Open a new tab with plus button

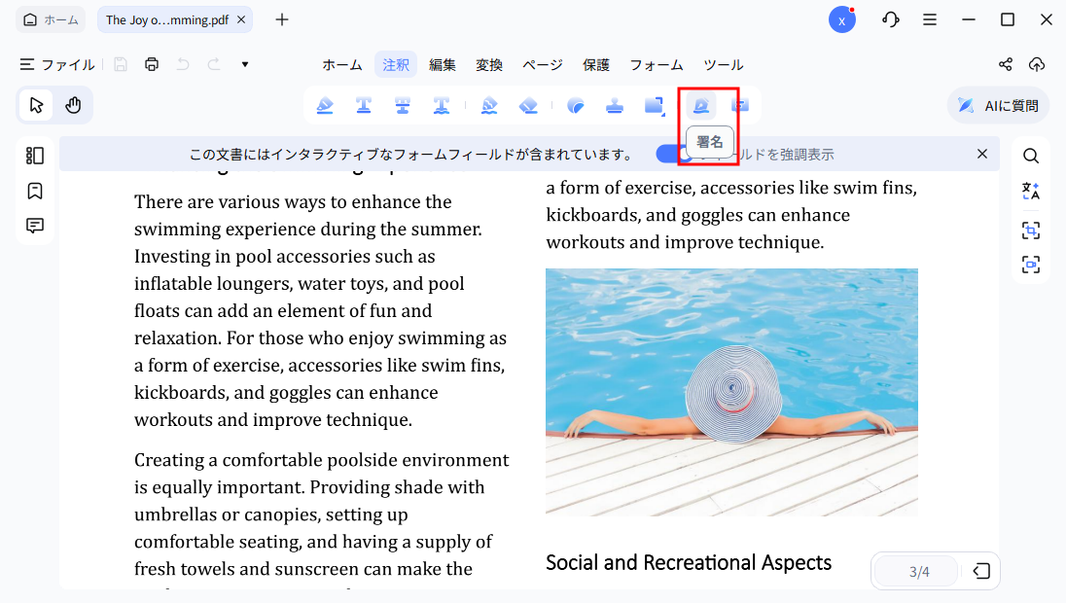pos(282,19)
